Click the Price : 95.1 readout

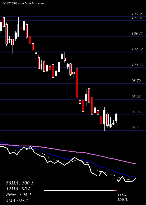coord(18,195)
